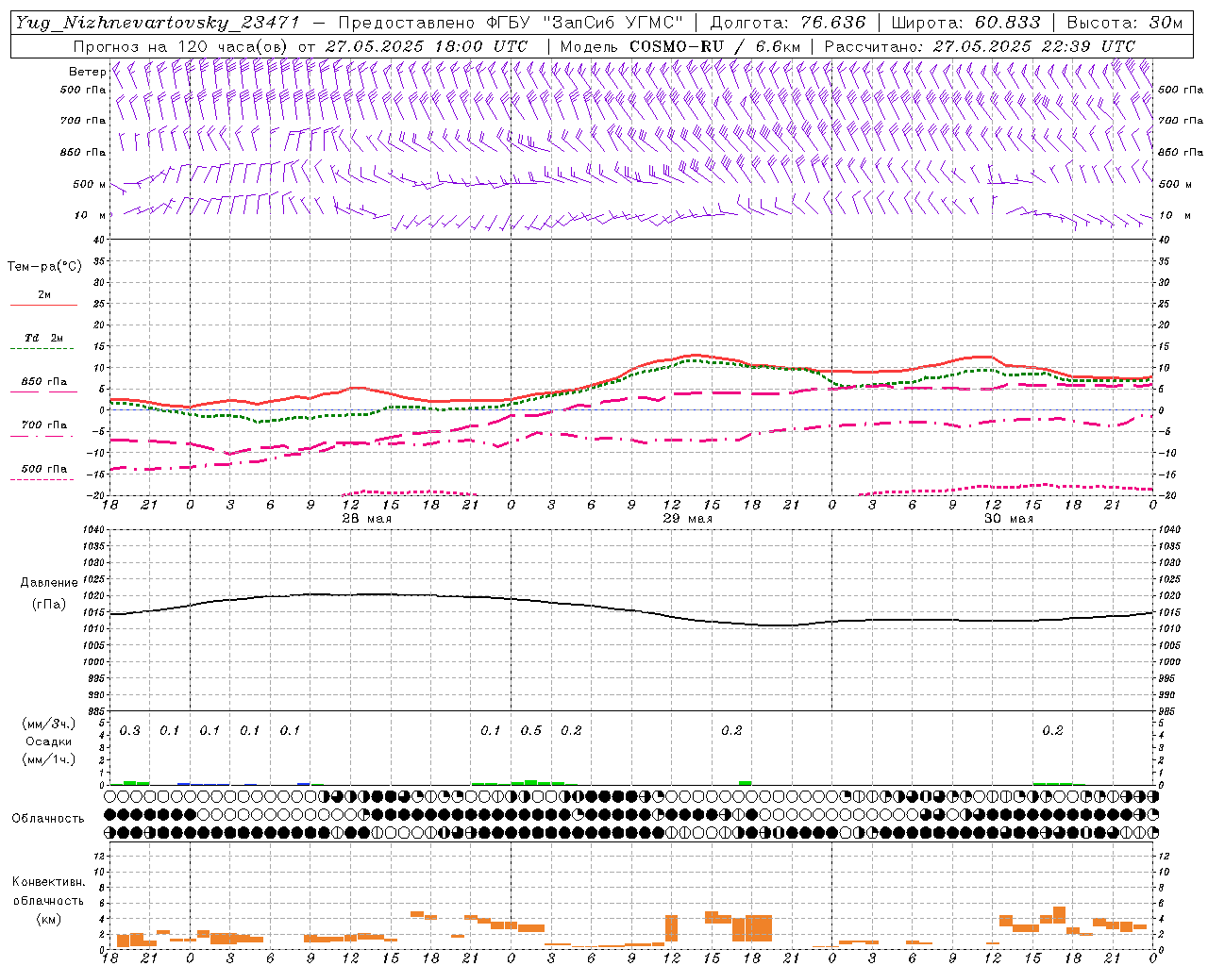Image resolution: width=1208 pixels, height=966 pixels.
Task: Click the 'Тем-ра(°C)' temperature label
Action: [44, 267]
